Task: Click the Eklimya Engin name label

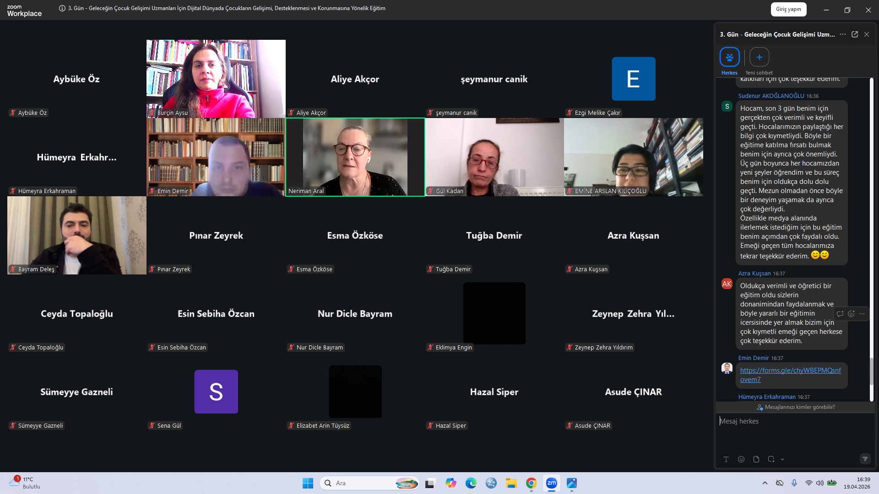Action: tap(450, 347)
